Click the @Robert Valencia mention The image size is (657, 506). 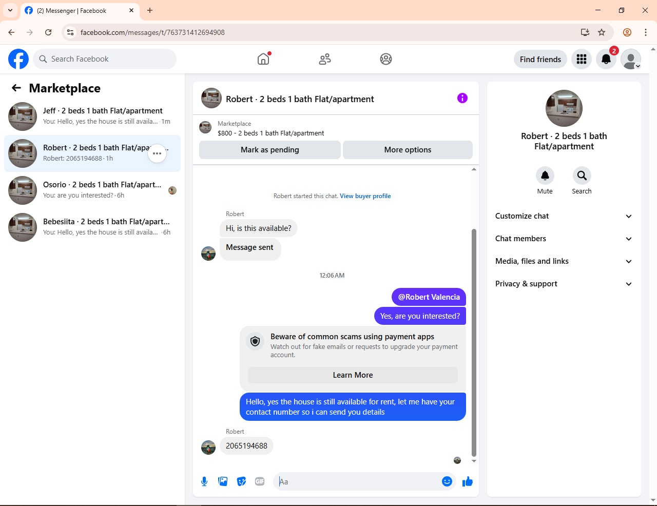pos(429,297)
